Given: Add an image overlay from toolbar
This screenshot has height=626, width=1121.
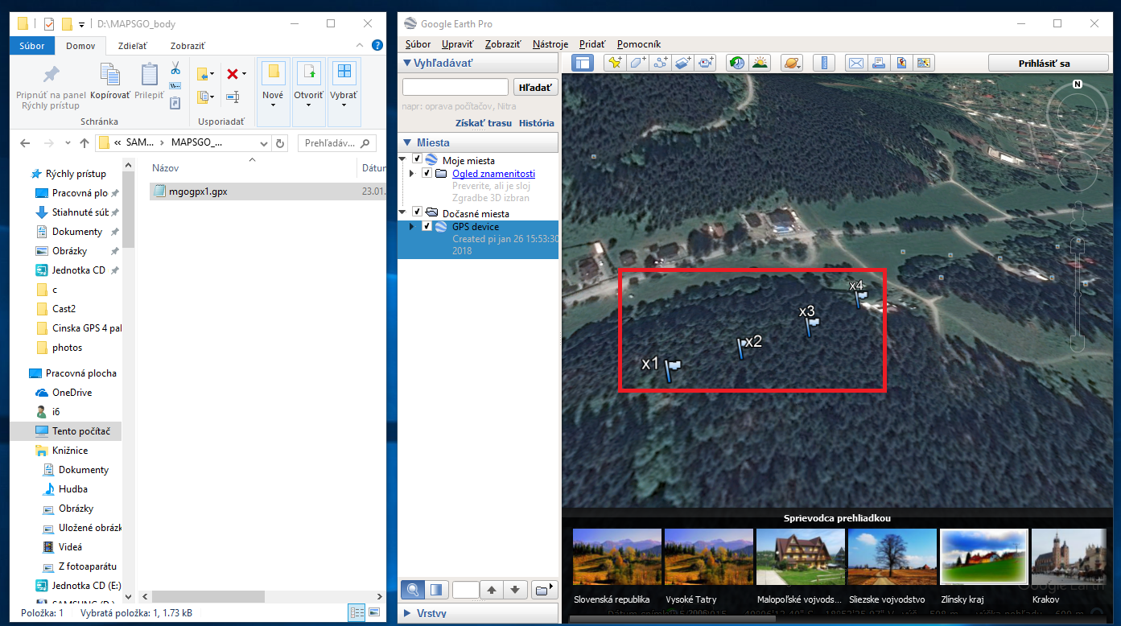Looking at the screenshot, I should pyautogui.click(x=683, y=63).
